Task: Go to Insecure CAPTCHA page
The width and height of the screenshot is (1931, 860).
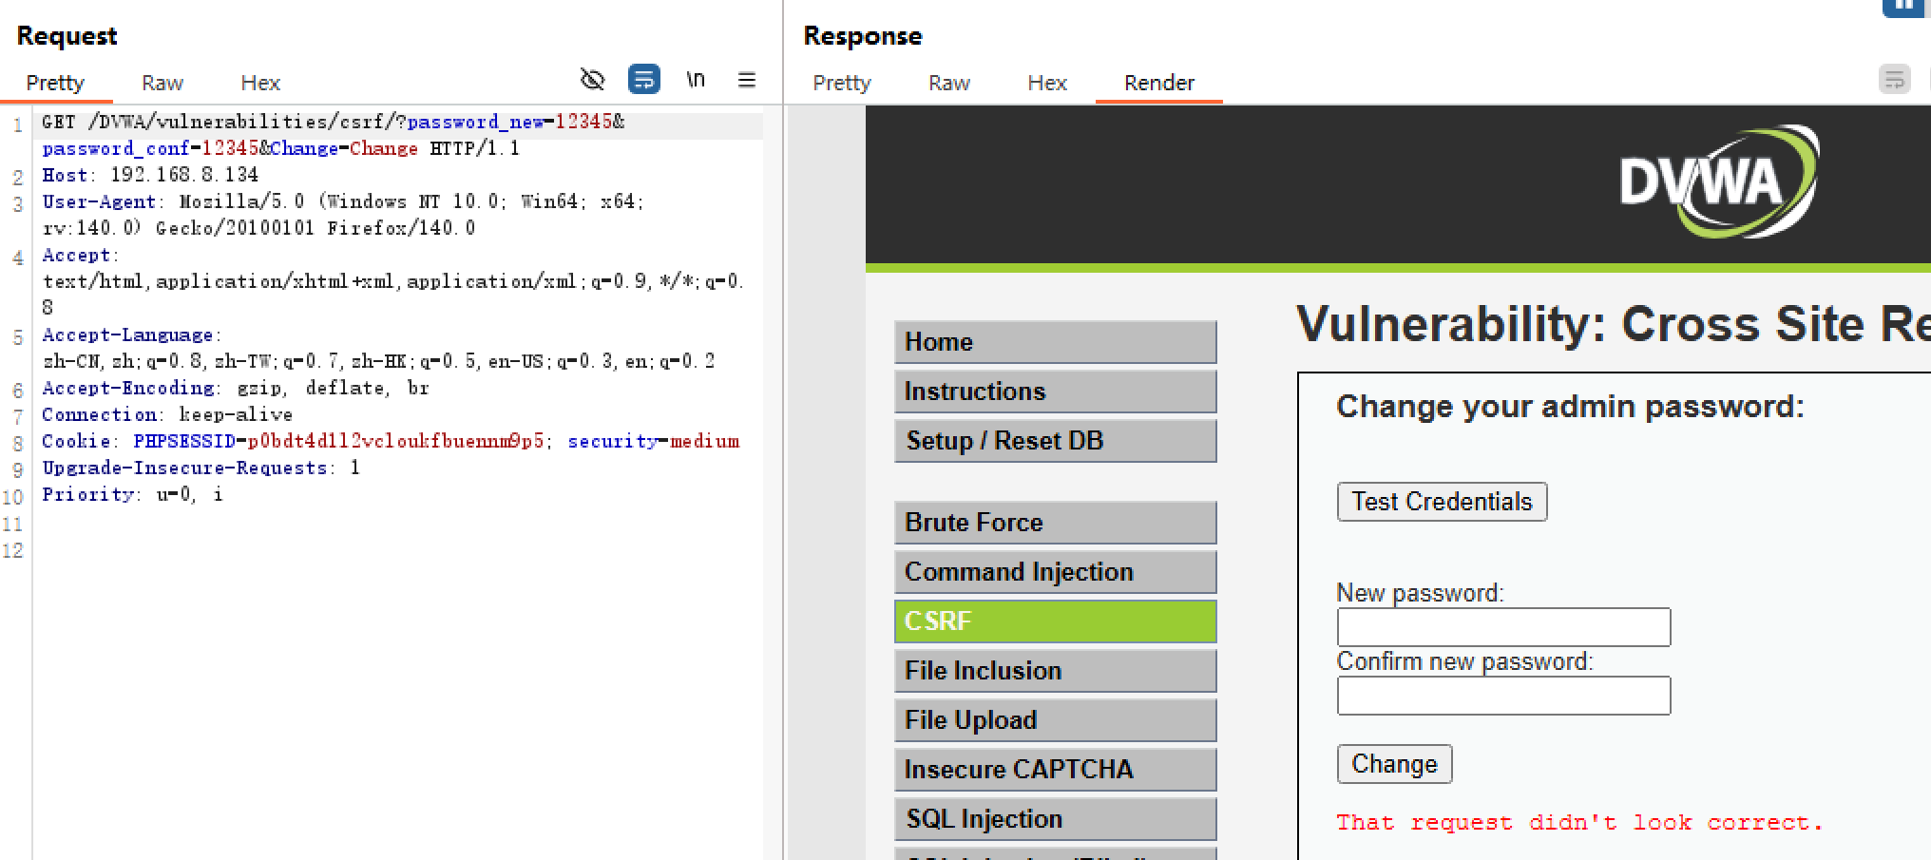Action: tap(1055, 770)
